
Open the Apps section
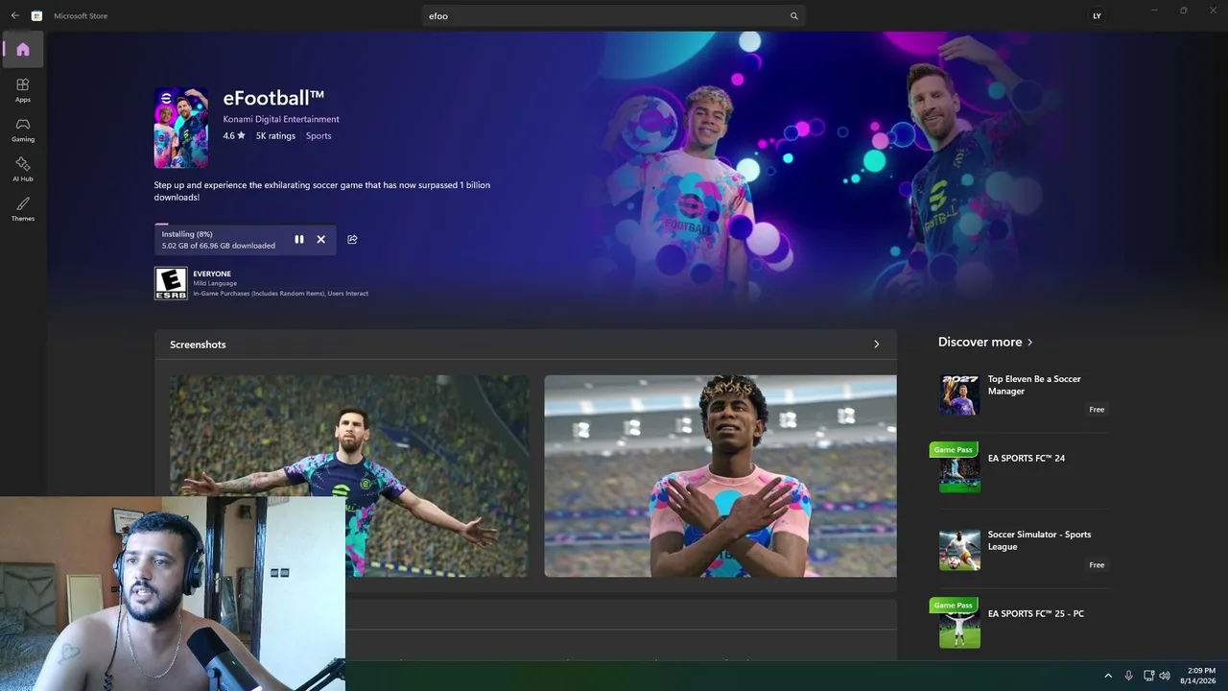pyautogui.click(x=23, y=90)
